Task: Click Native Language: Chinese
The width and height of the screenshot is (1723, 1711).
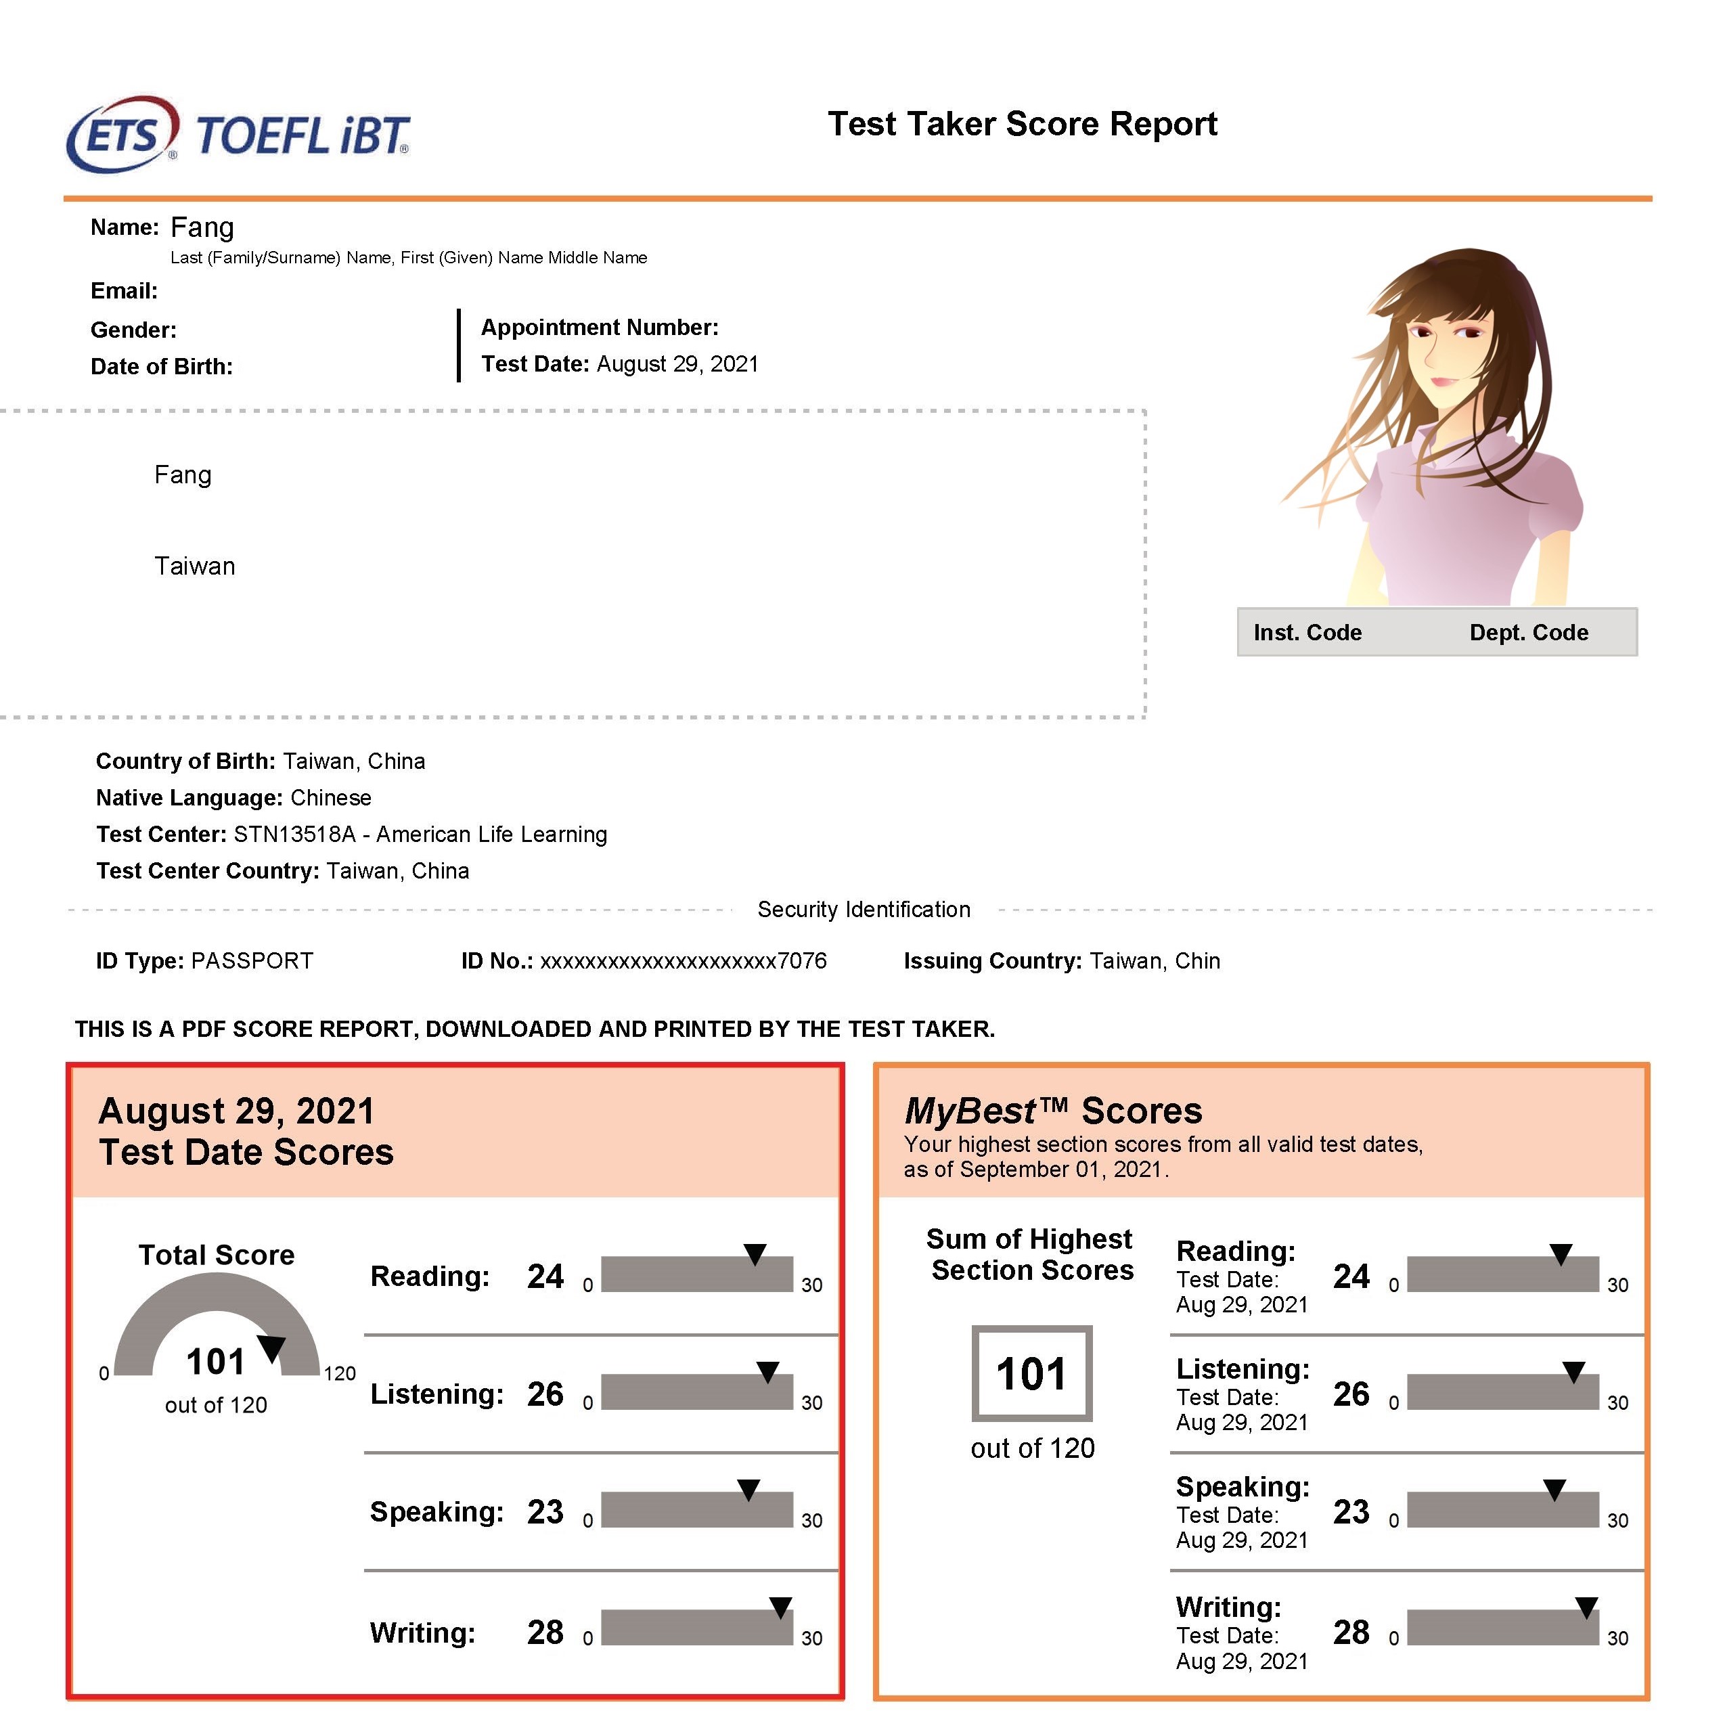Action: (x=233, y=799)
